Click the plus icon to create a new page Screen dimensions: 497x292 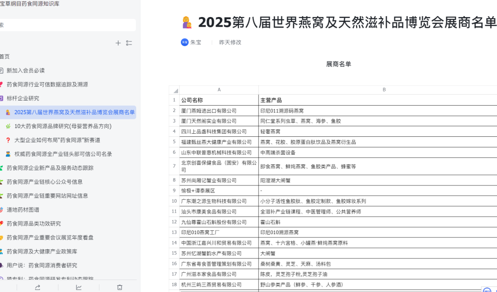pos(118,43)
